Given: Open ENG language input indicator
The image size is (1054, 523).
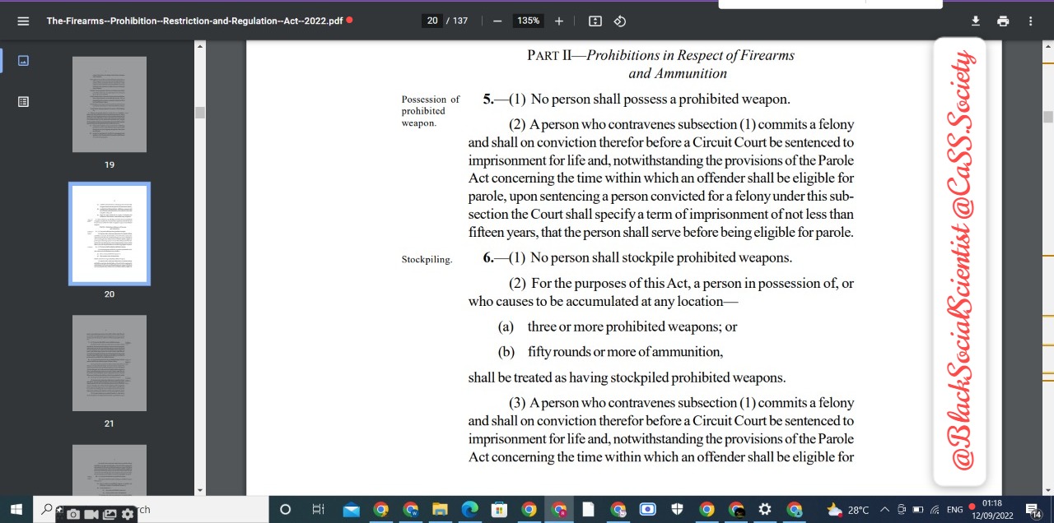Looking at the screenshot, I should pos(954,510).
